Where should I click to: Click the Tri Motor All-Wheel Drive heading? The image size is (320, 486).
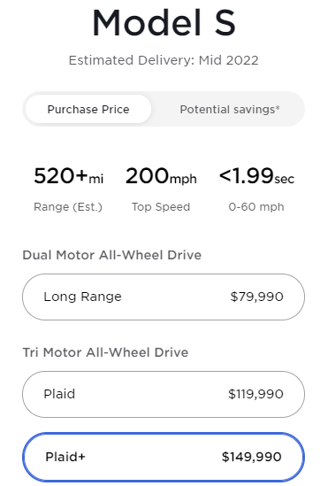[105, 352]
